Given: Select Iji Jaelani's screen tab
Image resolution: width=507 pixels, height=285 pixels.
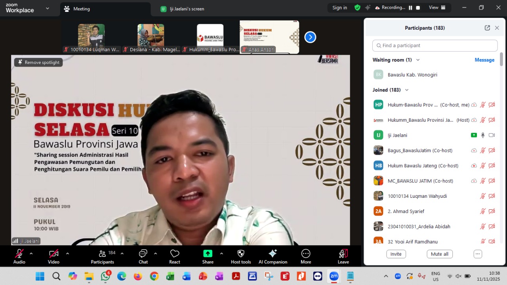Looking at the screenshot, I should pos(187,8).
